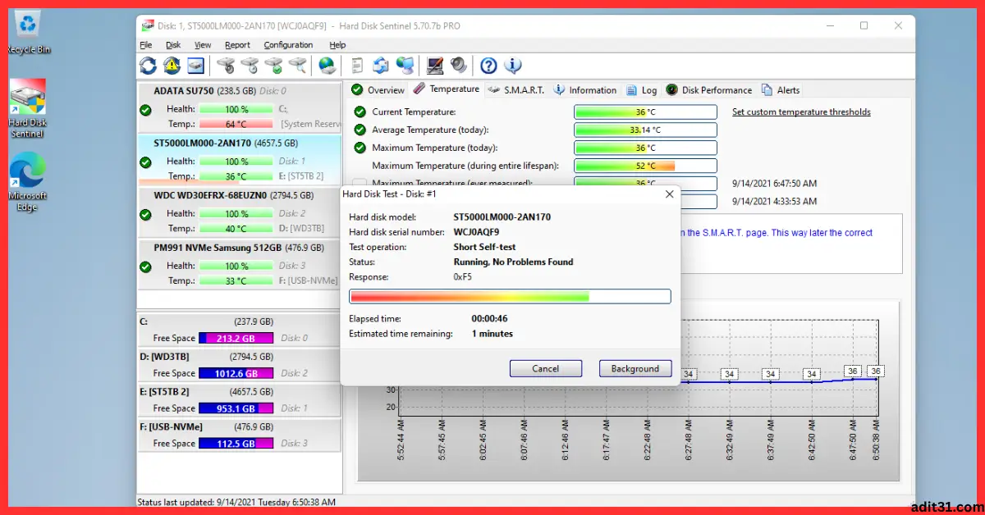This screenshot has width=985, height=515.
Task: Switch to the S.M.A.R.T. tab
Action: pyautogui.click(x=515, y=90)
